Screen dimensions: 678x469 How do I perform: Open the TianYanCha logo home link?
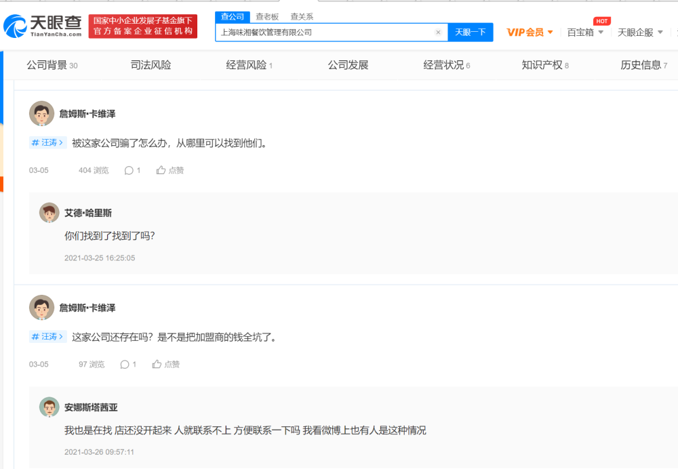pos(42,26)
